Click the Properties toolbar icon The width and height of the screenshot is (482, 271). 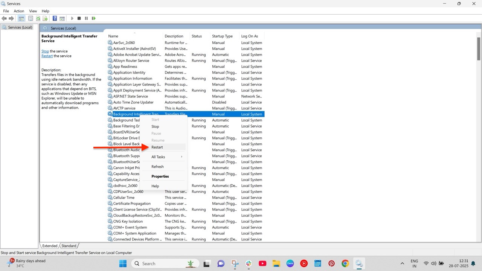31,18
